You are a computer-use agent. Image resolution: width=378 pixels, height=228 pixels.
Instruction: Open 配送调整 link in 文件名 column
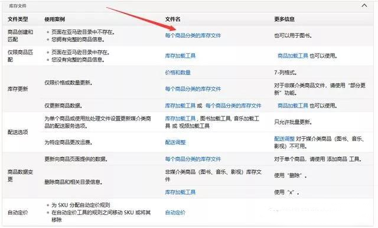[175, 142]
